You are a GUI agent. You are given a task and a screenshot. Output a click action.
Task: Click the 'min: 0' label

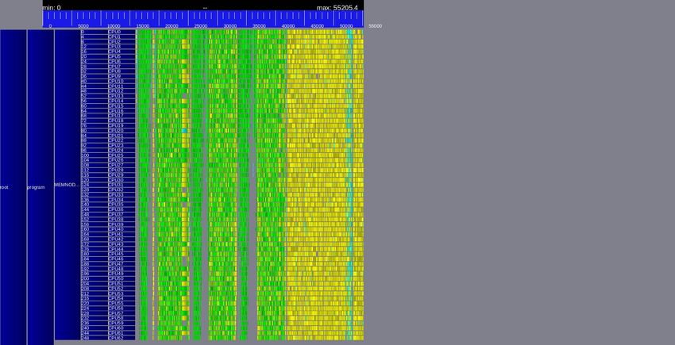click(x=52, y=8)
